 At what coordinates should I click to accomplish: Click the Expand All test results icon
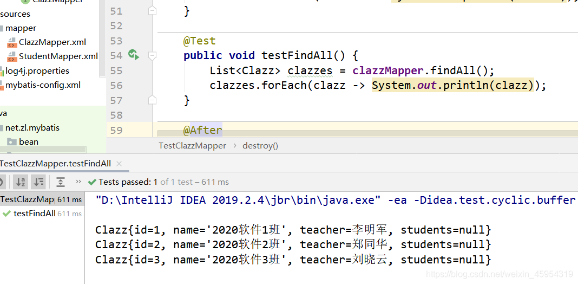(x=60, y=182)
